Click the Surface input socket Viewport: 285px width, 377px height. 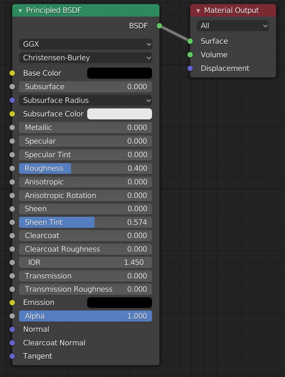point(190,41)
